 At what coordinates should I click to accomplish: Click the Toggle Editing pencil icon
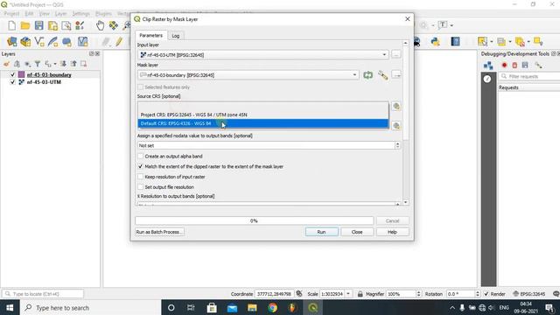coord(119,42)
